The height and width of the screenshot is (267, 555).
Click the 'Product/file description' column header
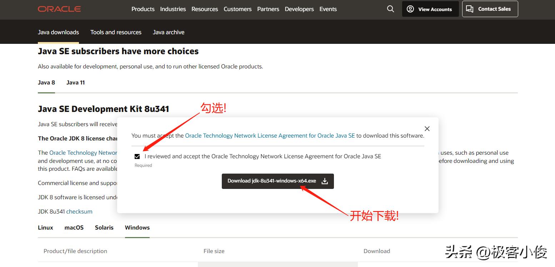[75, 251]
